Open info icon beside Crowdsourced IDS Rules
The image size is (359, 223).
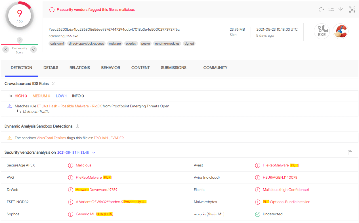click(54, 84)
